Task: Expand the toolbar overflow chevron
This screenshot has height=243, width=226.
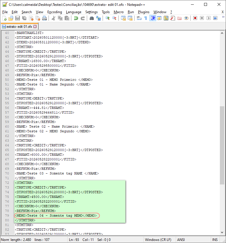Action: coord(223,17)
